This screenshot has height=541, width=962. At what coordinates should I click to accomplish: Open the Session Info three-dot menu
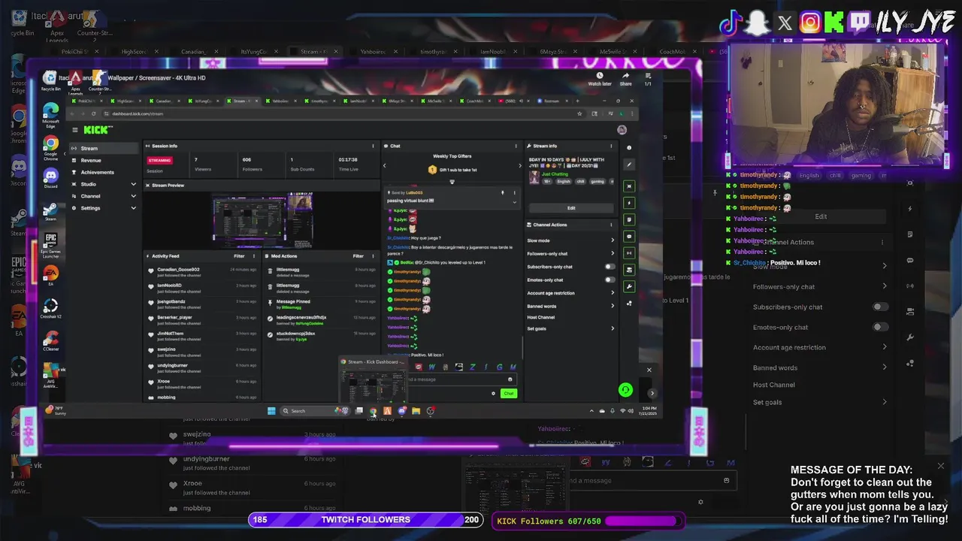point(373,146)
